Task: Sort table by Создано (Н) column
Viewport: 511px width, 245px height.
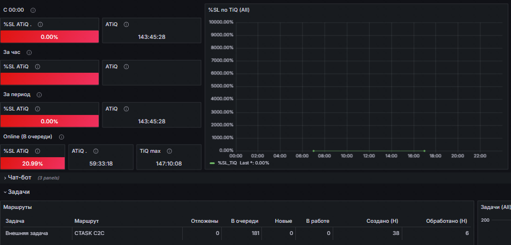Action: [x=382, y=221]
